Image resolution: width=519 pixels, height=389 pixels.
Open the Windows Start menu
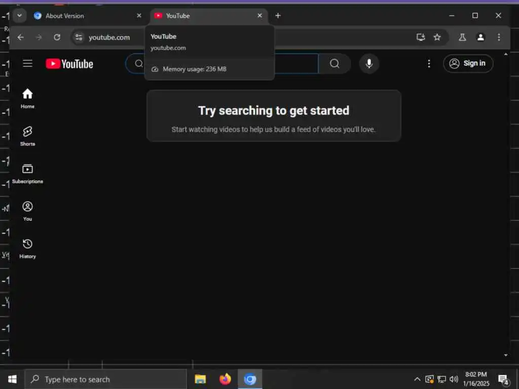tap(12, 379)
